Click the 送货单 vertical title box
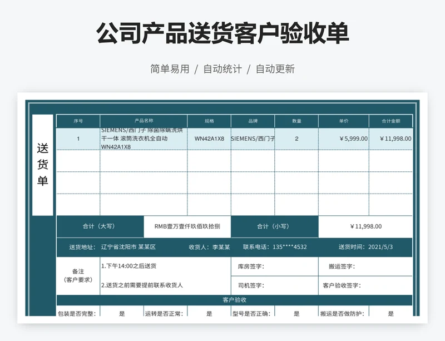This screenshot has height=341, width=445. tap(43, 165)
